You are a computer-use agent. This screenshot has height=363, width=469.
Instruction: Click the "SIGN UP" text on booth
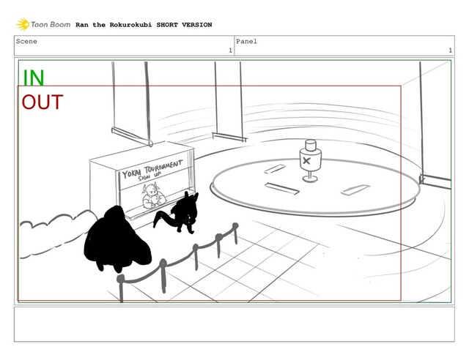coord(149,177)
